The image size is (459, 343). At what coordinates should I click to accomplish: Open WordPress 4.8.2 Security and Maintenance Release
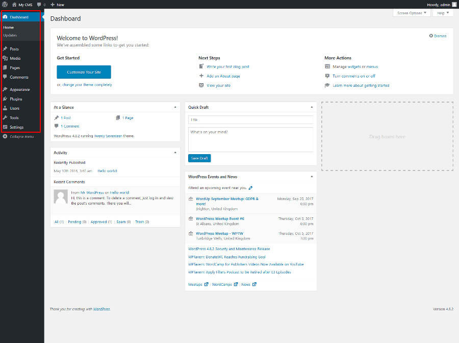[x=229, y=249]
